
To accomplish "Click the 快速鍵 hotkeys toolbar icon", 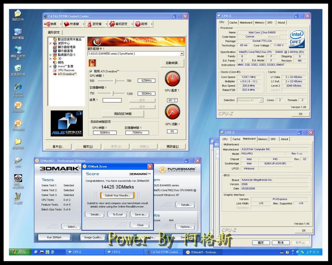I will (67, 24).
